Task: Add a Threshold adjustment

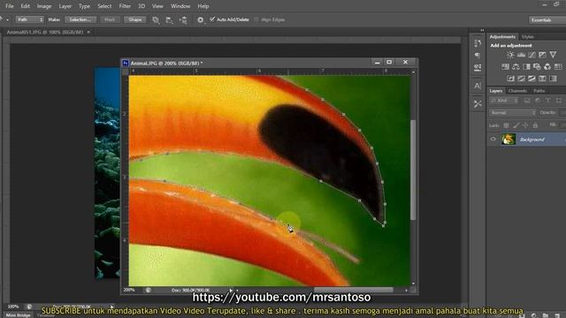Action: (532, 79)
